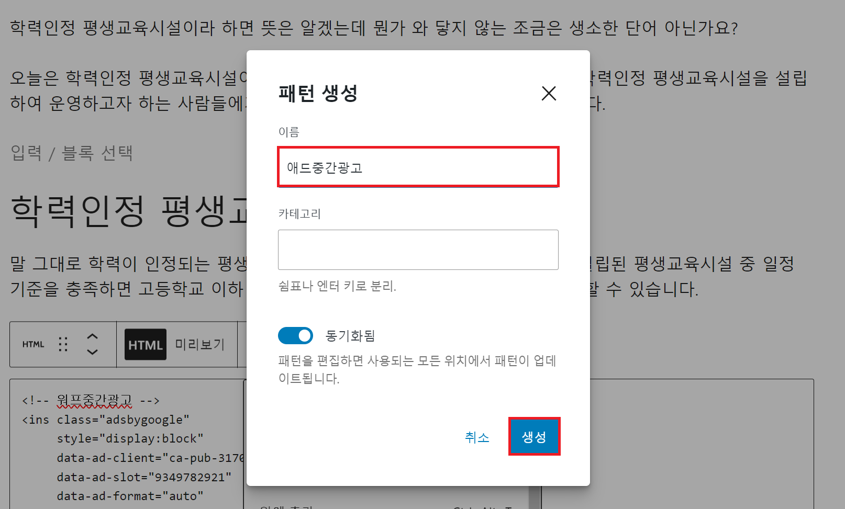Disable the 동기화됨 sync toggle
Viewport: 845px width, 509px height.
[x=295, y=335]
